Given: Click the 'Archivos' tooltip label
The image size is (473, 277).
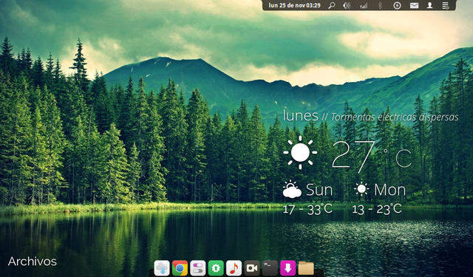Looking at the screenshot, I should pos(33,261).
